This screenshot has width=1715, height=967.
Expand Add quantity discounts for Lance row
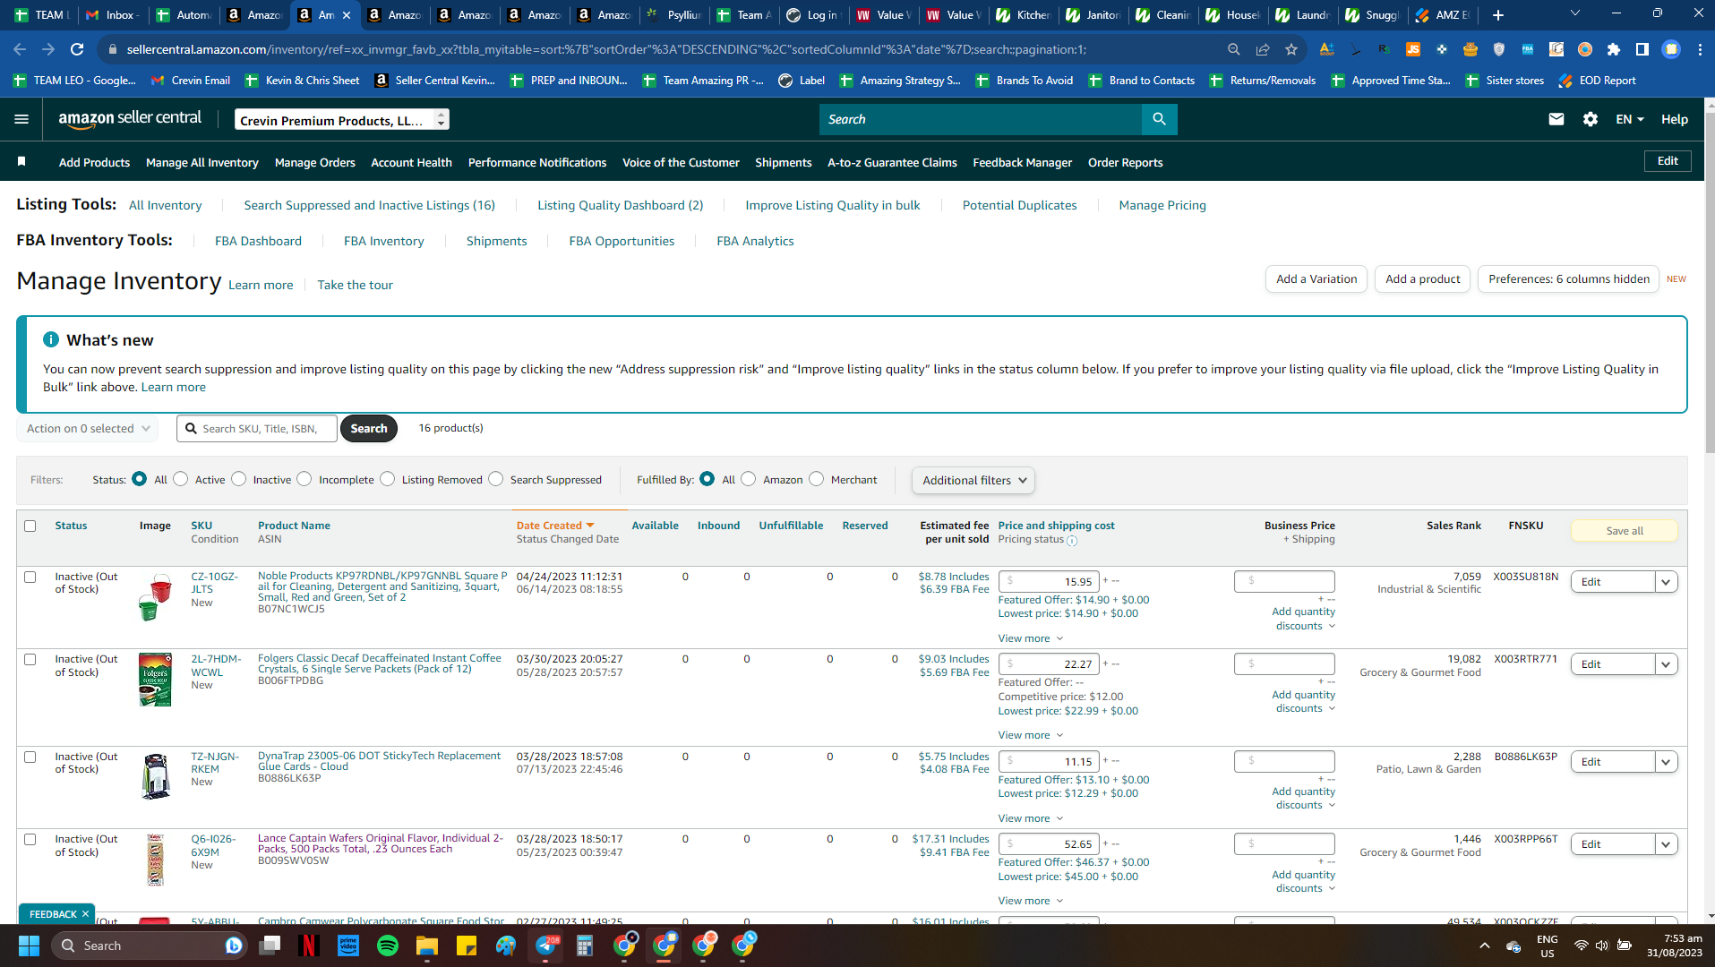[x=1304, y=882]
